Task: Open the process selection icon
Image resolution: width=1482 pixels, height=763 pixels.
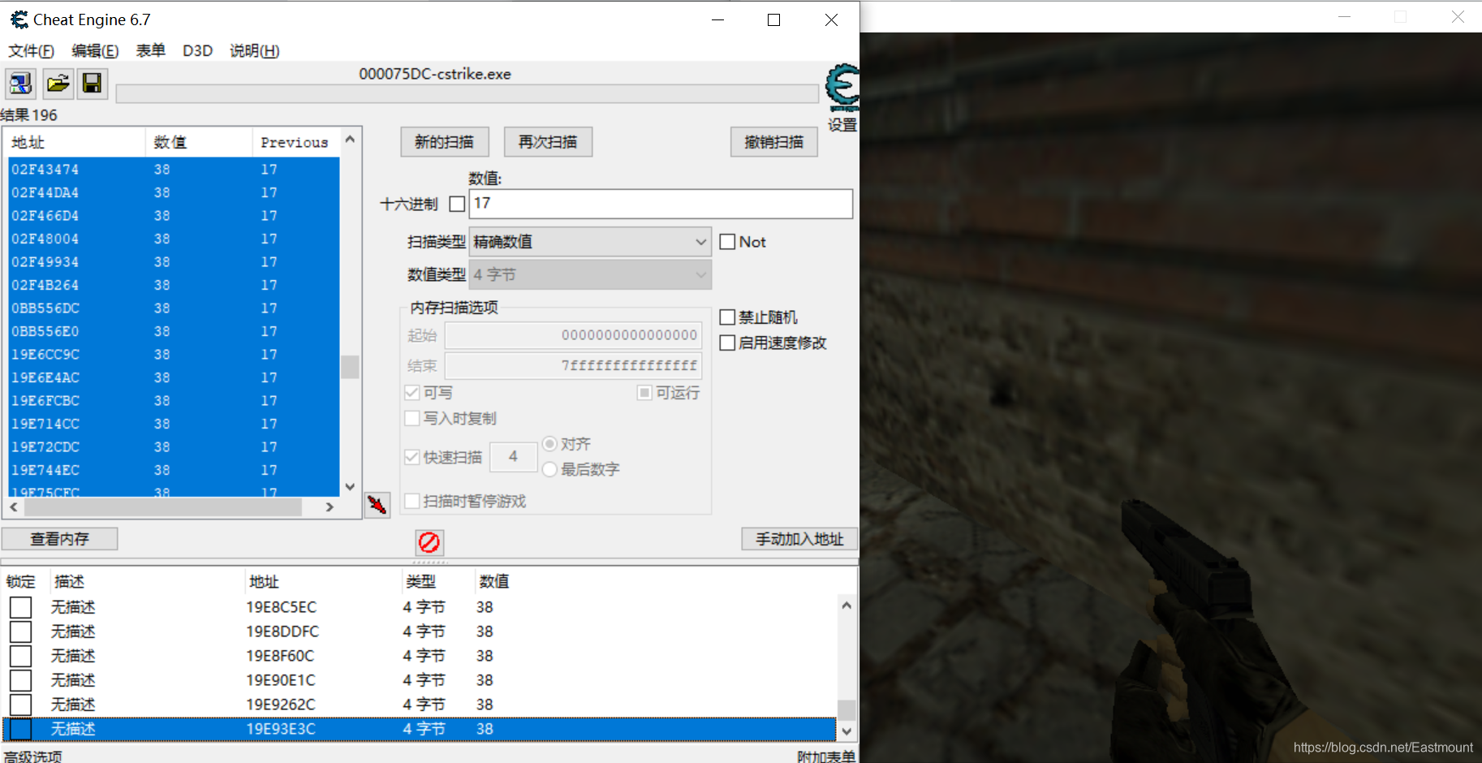Action: pyautogui.click(x=20, y=84)
